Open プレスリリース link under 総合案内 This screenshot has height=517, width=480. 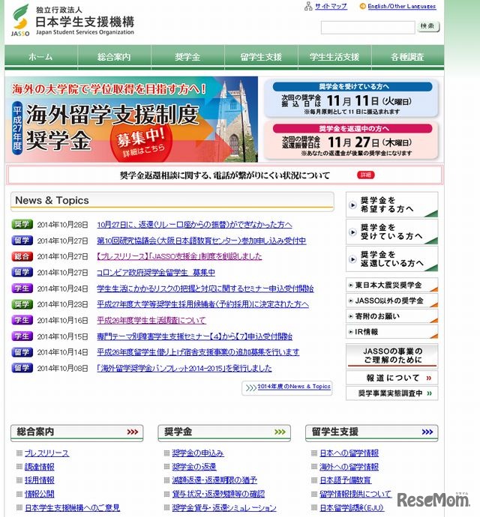pyautogui.click(x=47, y=453)
